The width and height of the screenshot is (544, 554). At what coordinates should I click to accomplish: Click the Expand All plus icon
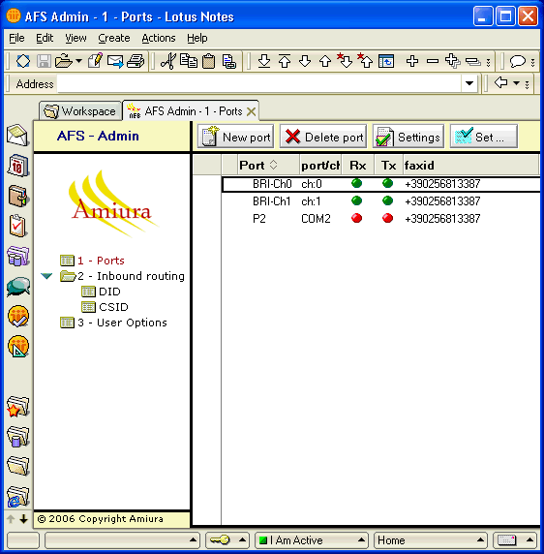coord(453,61)
